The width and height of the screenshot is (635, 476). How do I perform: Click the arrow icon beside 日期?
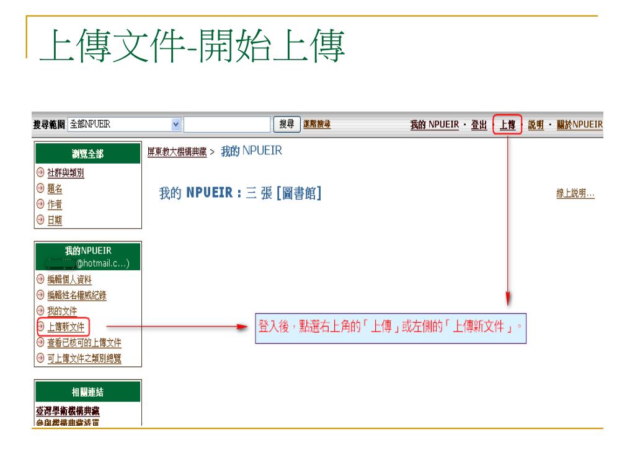40,220
